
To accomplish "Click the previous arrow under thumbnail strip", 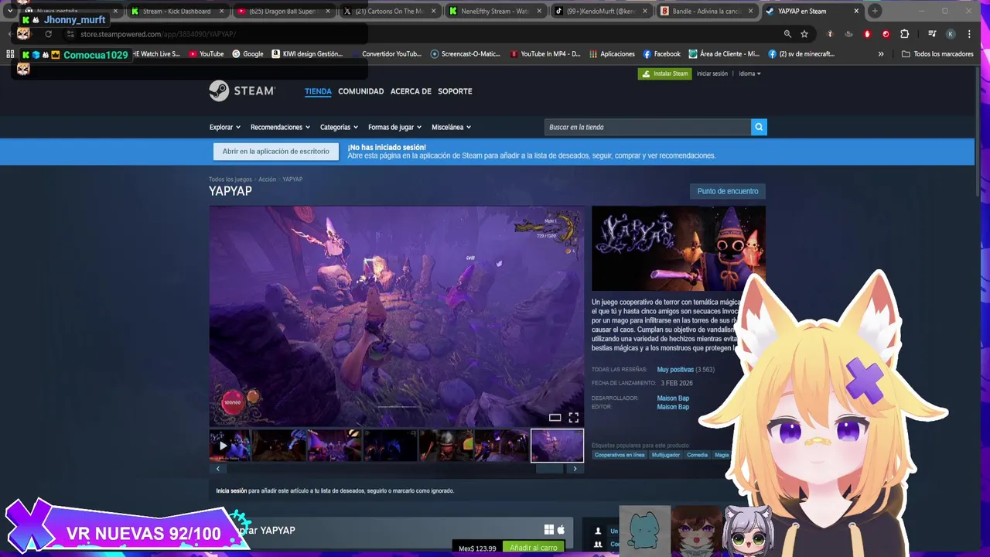I will click(218, 469).
